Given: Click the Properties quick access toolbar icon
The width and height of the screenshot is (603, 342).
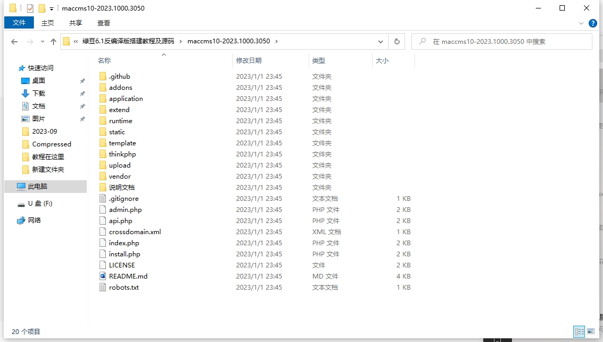Looking at the screenshot, I should [30, 8].
